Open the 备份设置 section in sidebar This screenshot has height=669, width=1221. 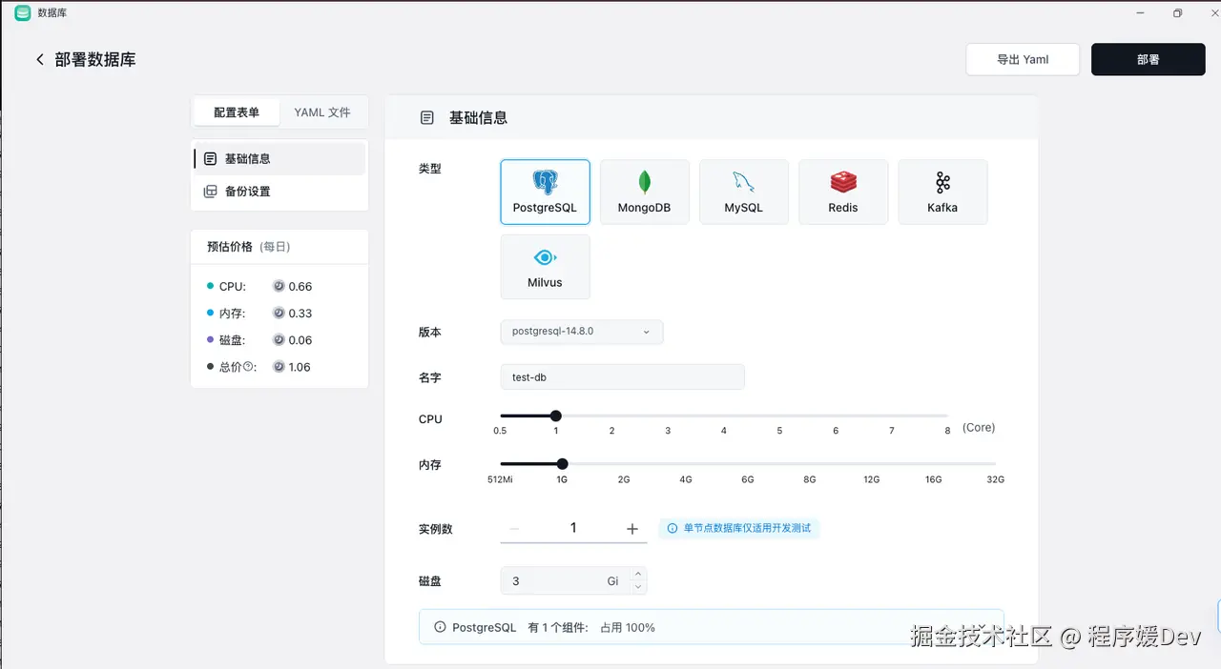click(x=279, y=192)
